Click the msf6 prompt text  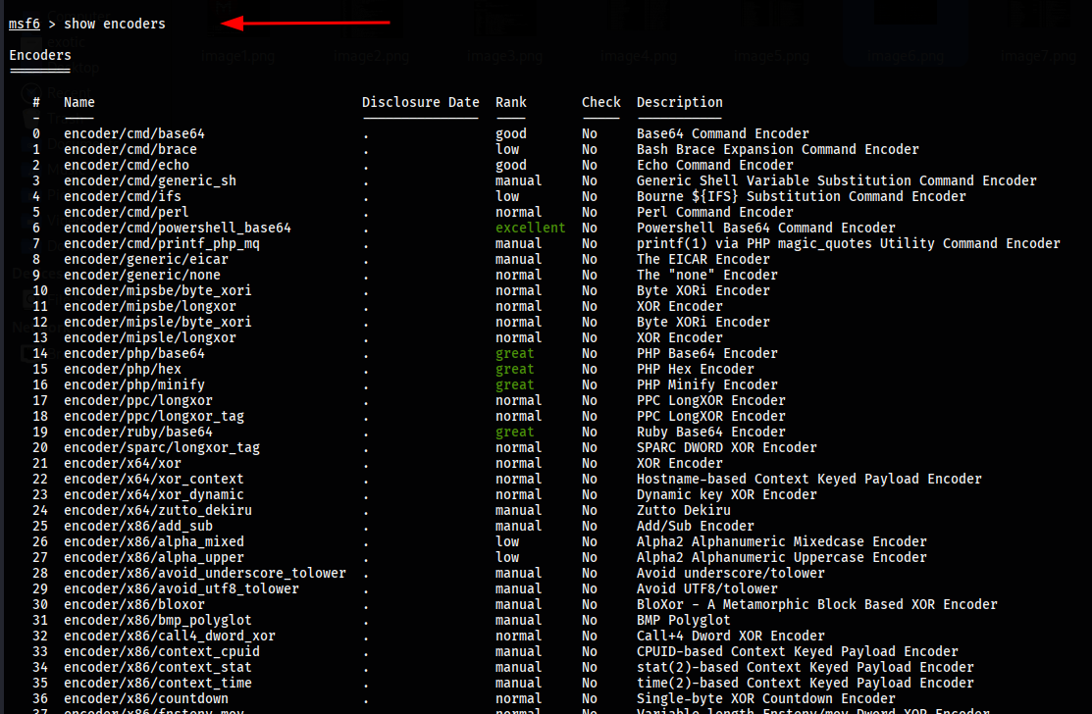24,24
